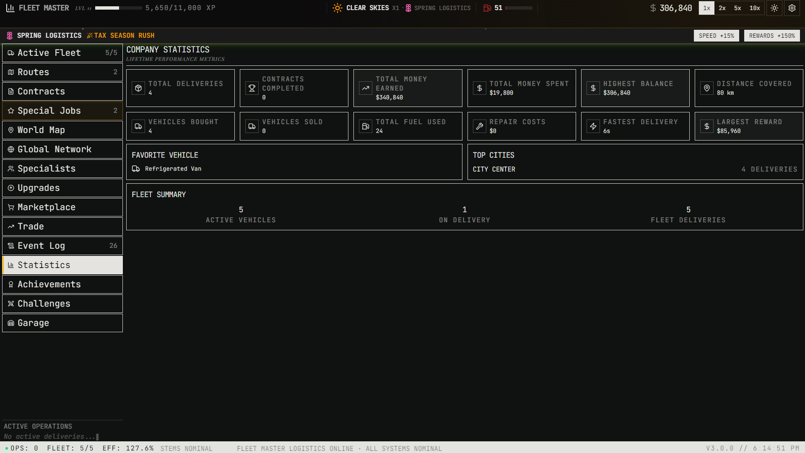Image resolution: width=805 pixels, height=453 pixels.
Task: Click the Refrigerated Van favorite vehicle entry
Action: (x=173, y=169)
